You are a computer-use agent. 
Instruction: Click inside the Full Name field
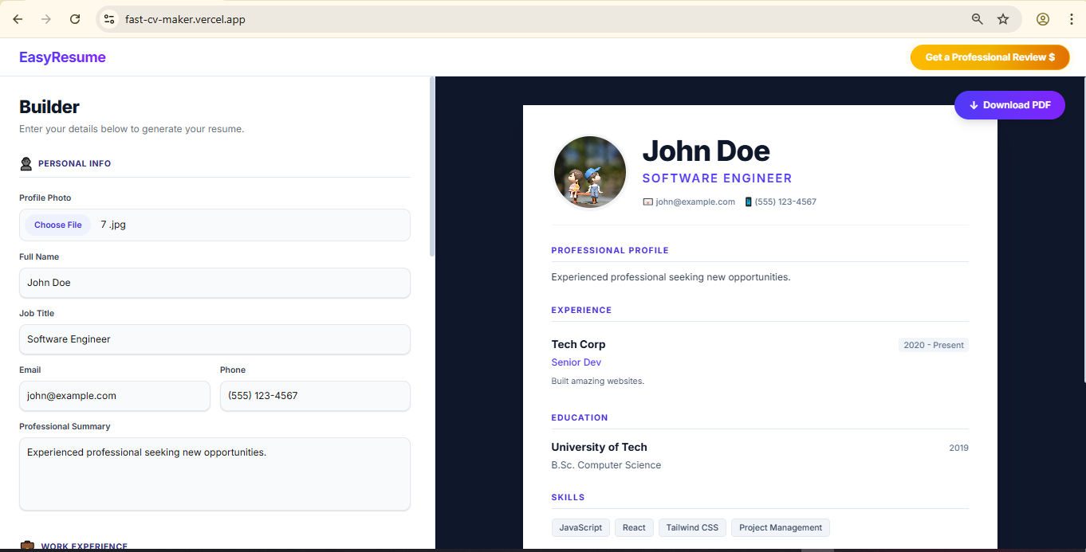[x=214, y=283]
